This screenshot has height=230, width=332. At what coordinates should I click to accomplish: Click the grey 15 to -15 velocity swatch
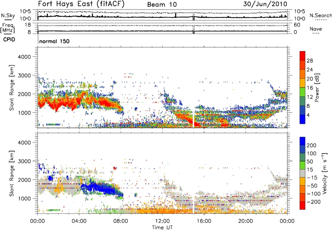303,173
